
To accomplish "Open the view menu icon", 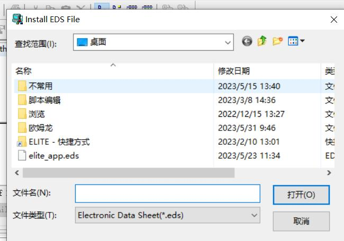I will 296,42.
